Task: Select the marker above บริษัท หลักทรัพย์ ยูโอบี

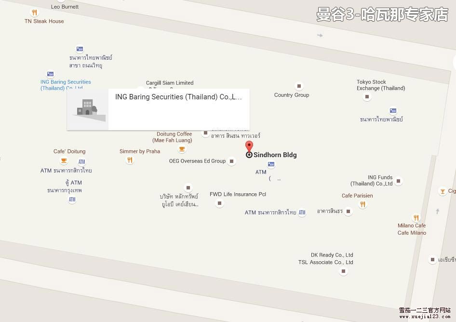Action: tap(188, 188)
